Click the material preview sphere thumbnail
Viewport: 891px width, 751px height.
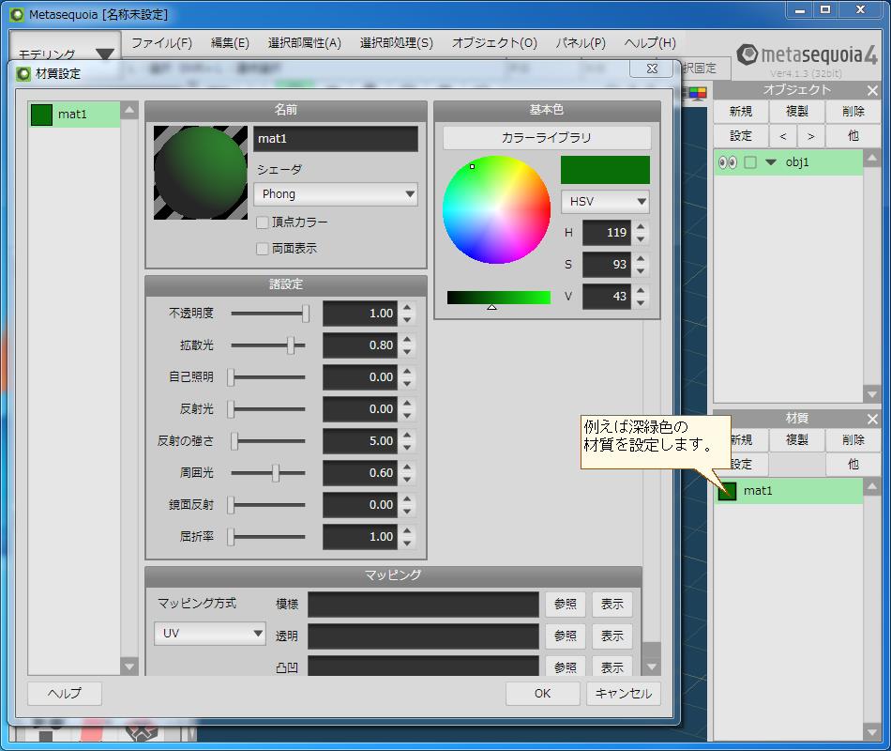tap(199, 173)
